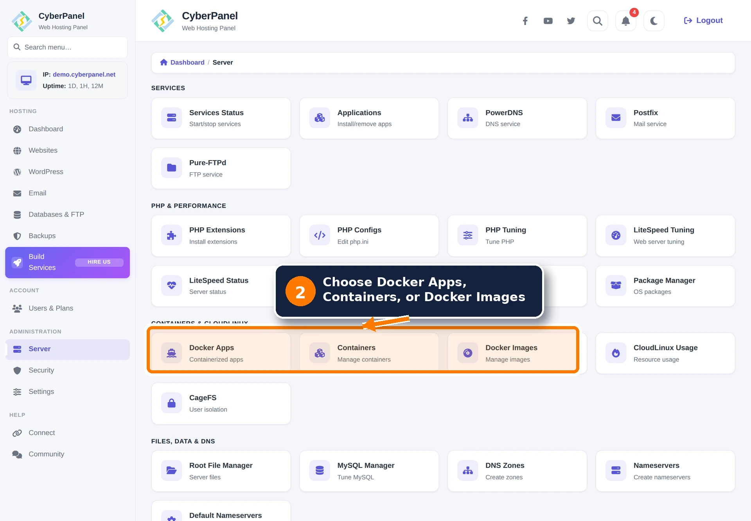This screenshot has height=521, width=751.
Task: Click the 'Install/remove apps' text
Action: pyautogui.click(x=364, y=124)
